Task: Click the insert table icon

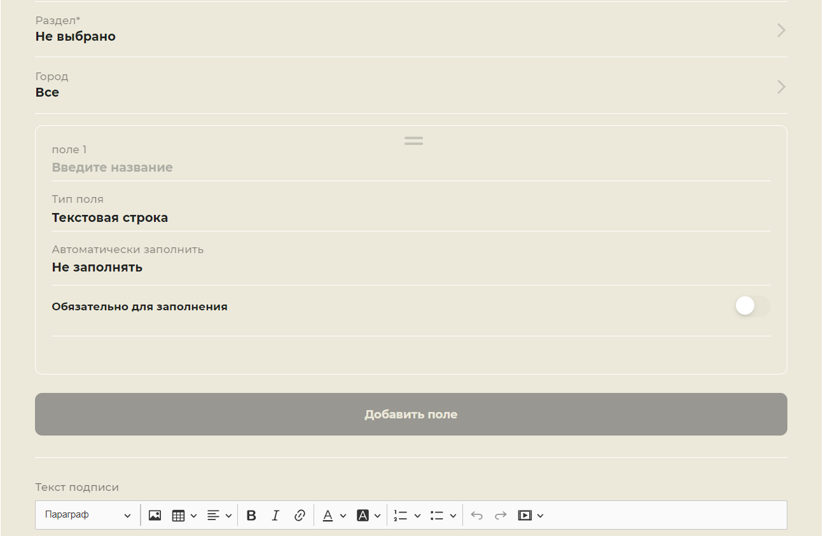Action: point(179,516)
